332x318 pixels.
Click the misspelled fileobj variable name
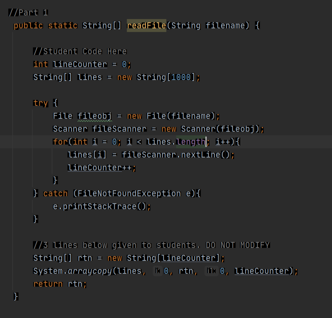[x=94, y=116]
